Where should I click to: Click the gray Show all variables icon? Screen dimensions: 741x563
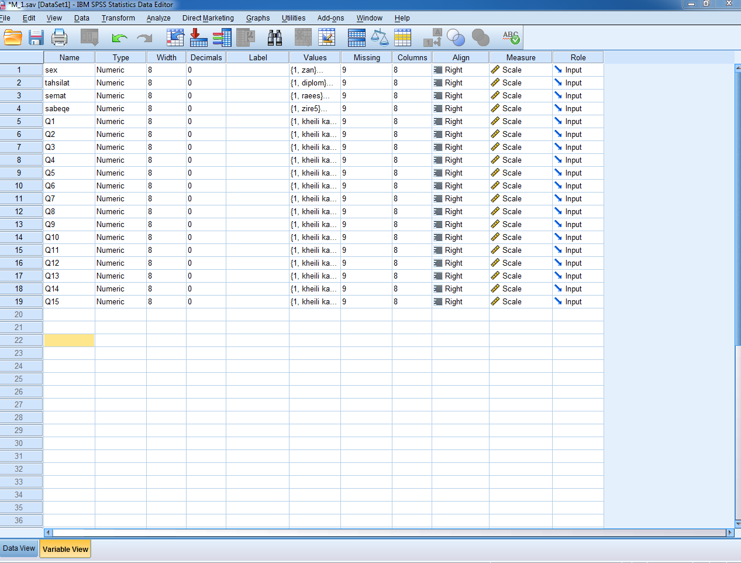click(x=480, y=38)
